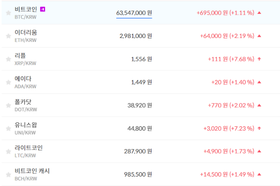Click the star icon beside LTC/KRW
The image size is (280, 186).
(8, 152)
